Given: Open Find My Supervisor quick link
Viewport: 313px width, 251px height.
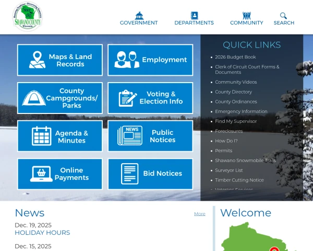Looking at the screenshot, I should (x=236, y=121).
